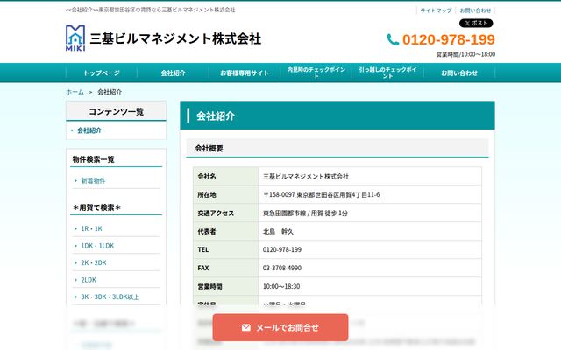The height and width of the screenshot is (350, 561).
Task: Click the X post button
Action: (x=476, y=24)
